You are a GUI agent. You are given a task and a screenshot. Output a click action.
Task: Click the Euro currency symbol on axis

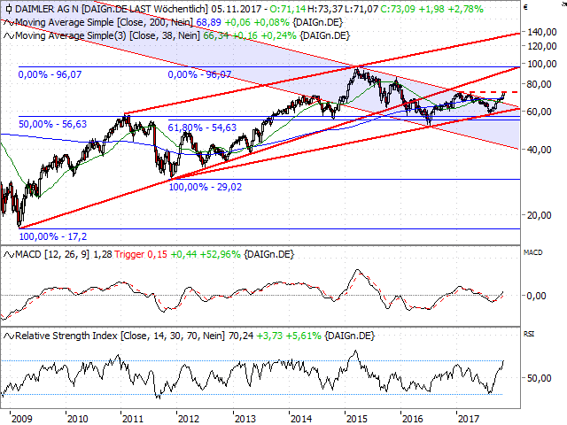coord(525,7)
